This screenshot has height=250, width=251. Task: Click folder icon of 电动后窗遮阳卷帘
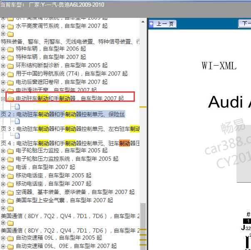pos(10,82)
